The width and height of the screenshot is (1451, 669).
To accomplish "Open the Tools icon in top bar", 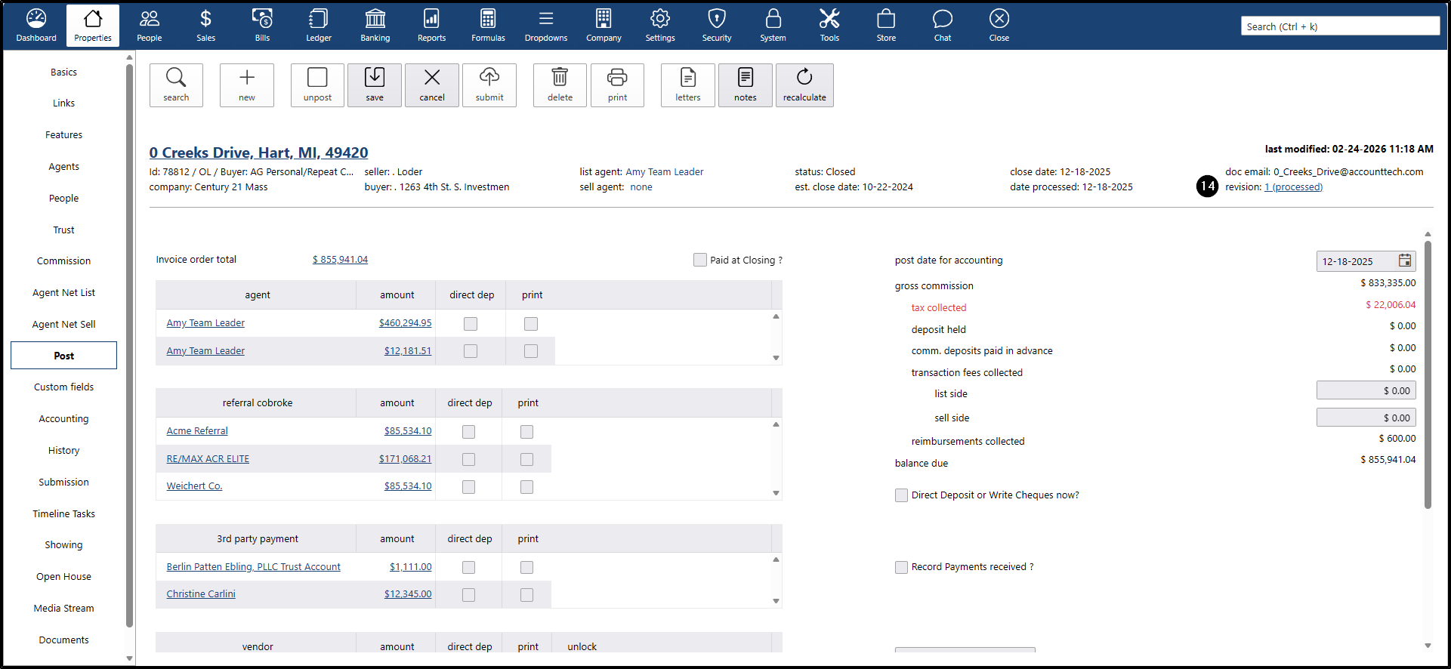I will [829, 26].
